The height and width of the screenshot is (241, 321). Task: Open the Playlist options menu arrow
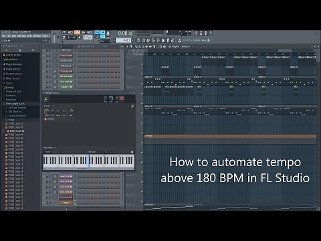[x=127, y=46]
